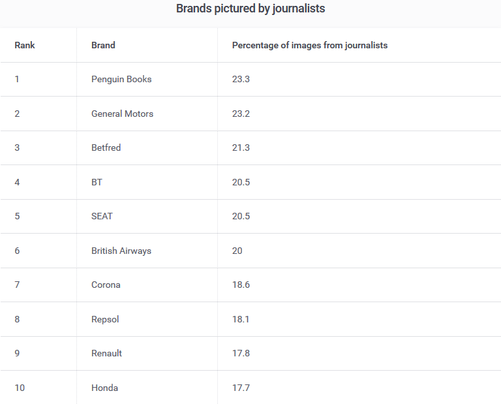Select the SEAT brand cell
The width and height of the screenshot is (501, 404).
102,216
